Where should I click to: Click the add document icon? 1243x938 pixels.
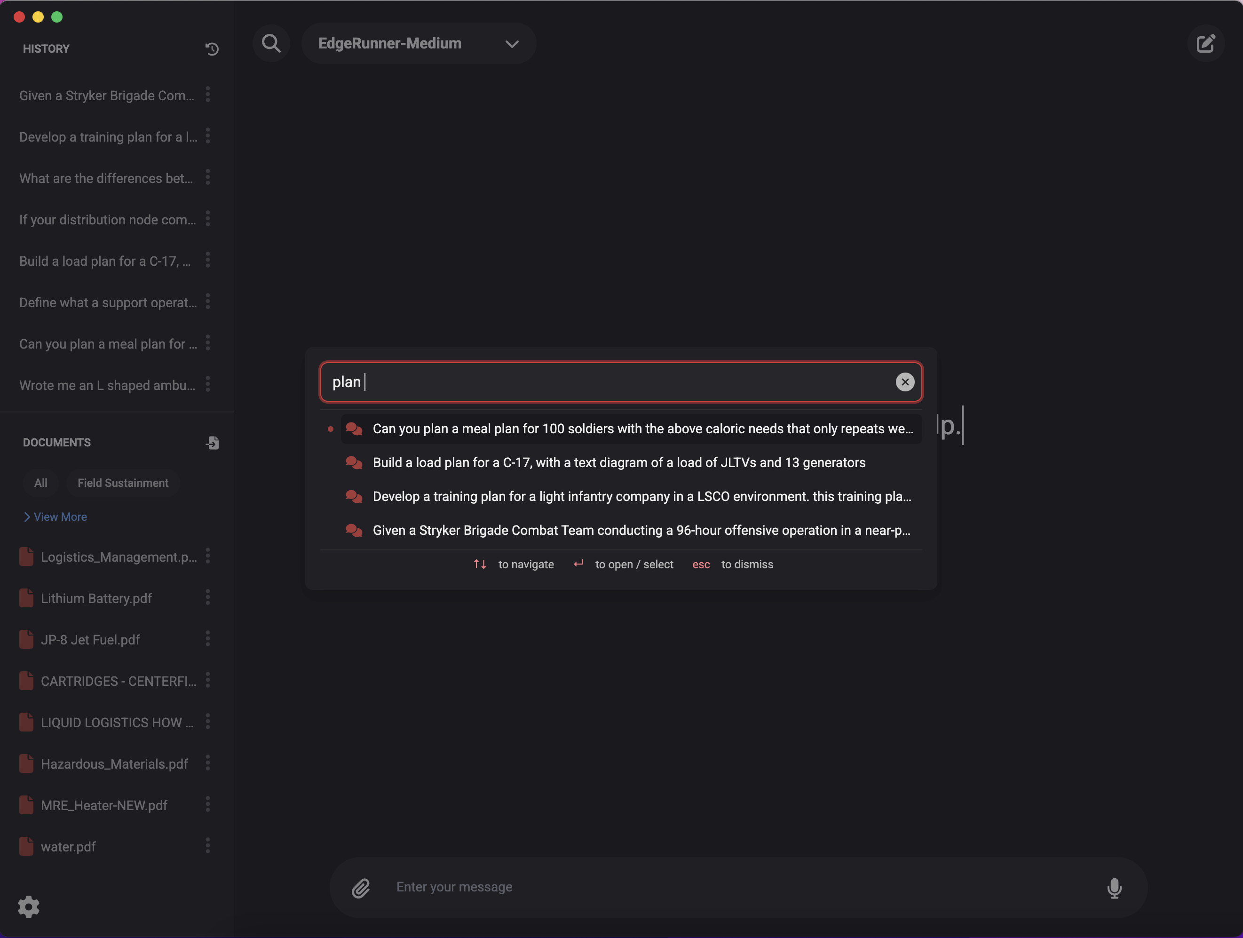click(213, 443)
